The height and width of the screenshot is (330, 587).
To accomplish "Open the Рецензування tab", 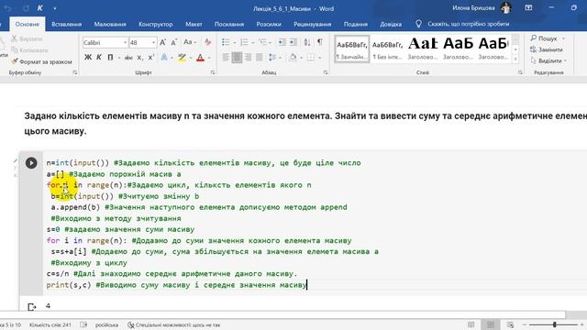I will click(313, 24).
